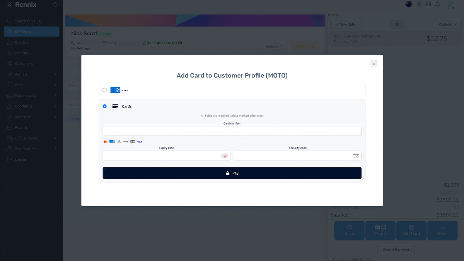Open the Options dropdown
Viewport: 464px width, 261px height.
(x=447, y=24)
